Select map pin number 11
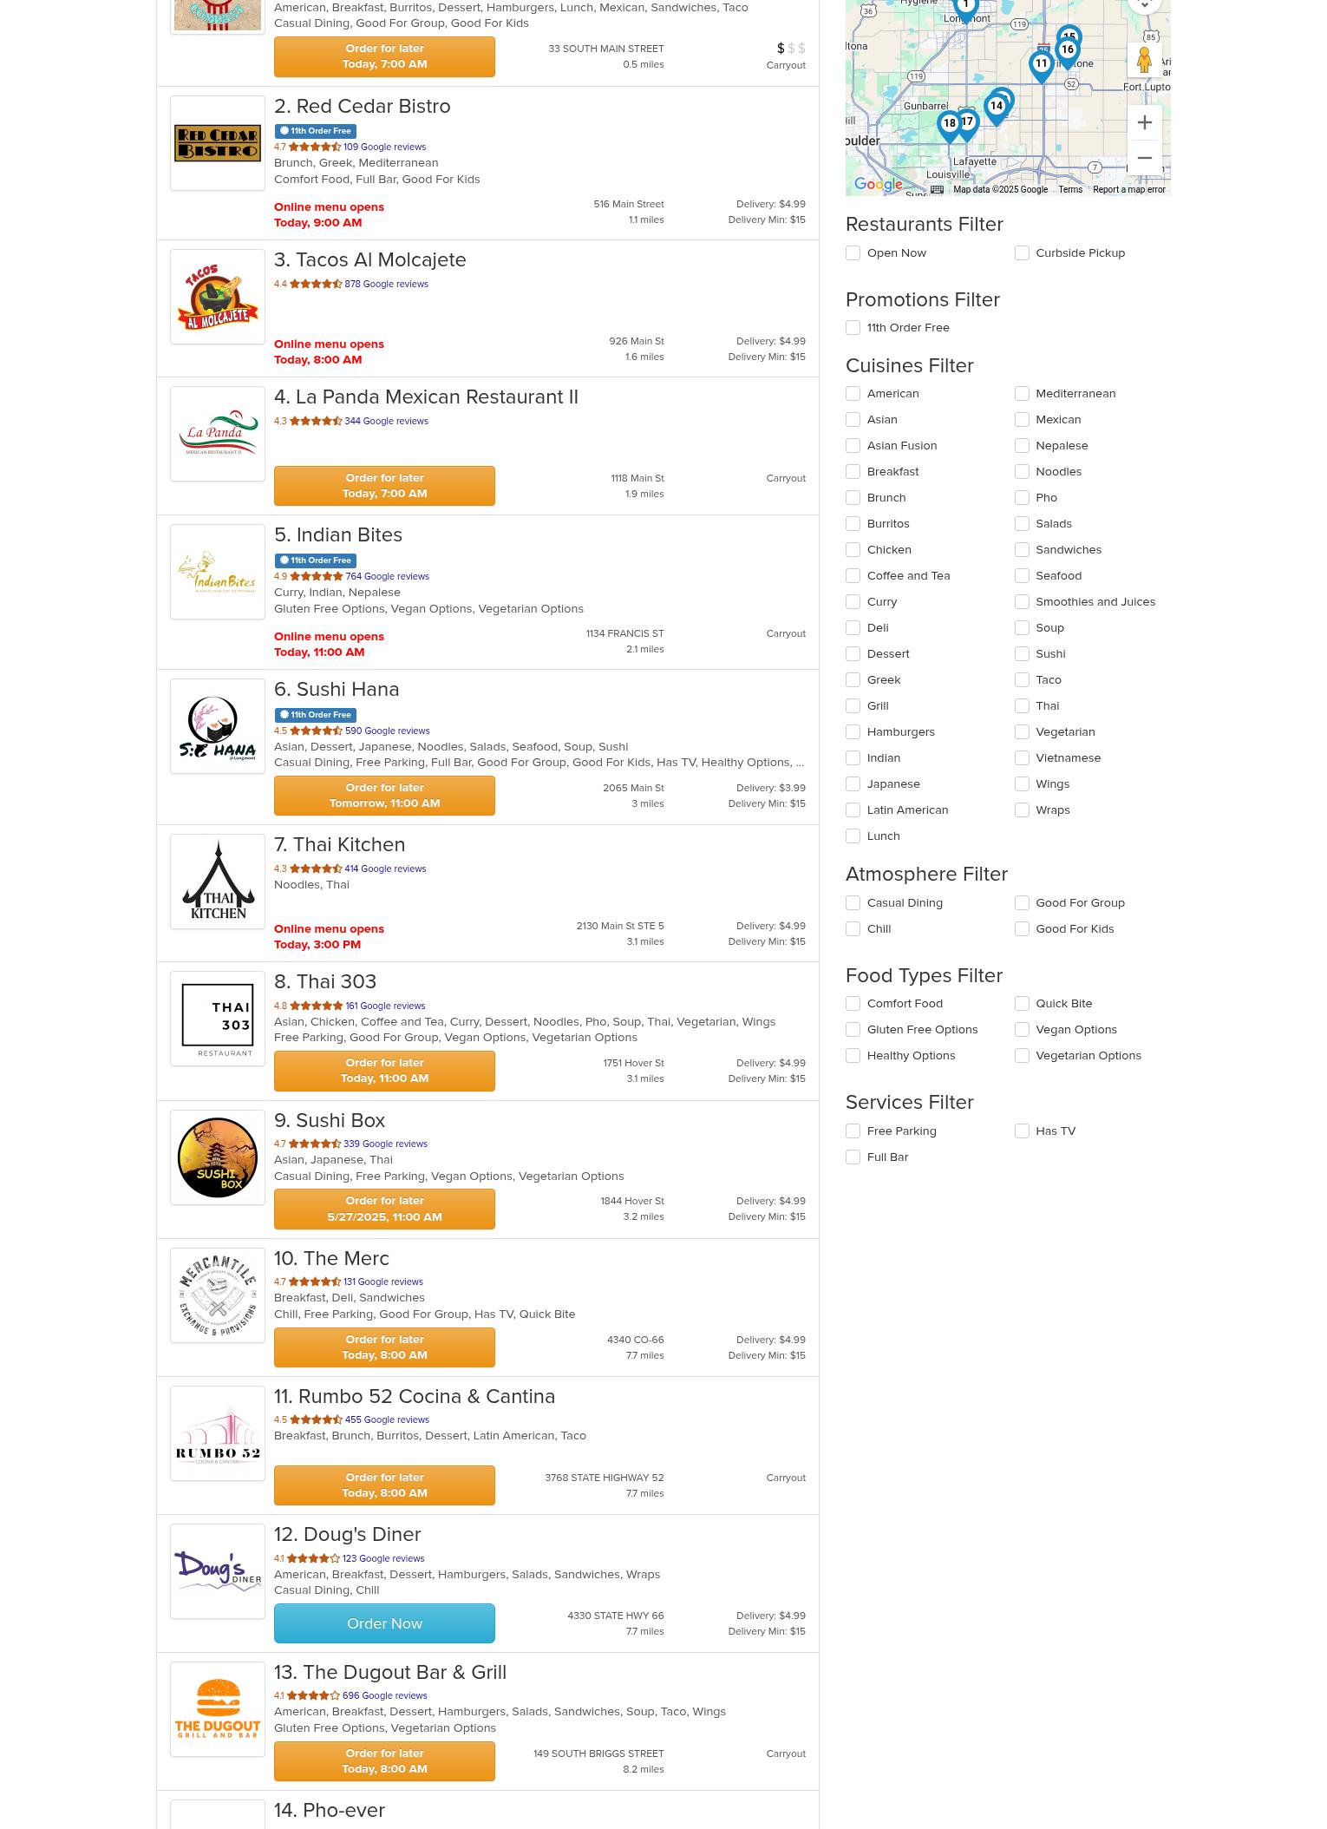The width and height of the screenshot is (1327, 1829). pos(1041,66)
